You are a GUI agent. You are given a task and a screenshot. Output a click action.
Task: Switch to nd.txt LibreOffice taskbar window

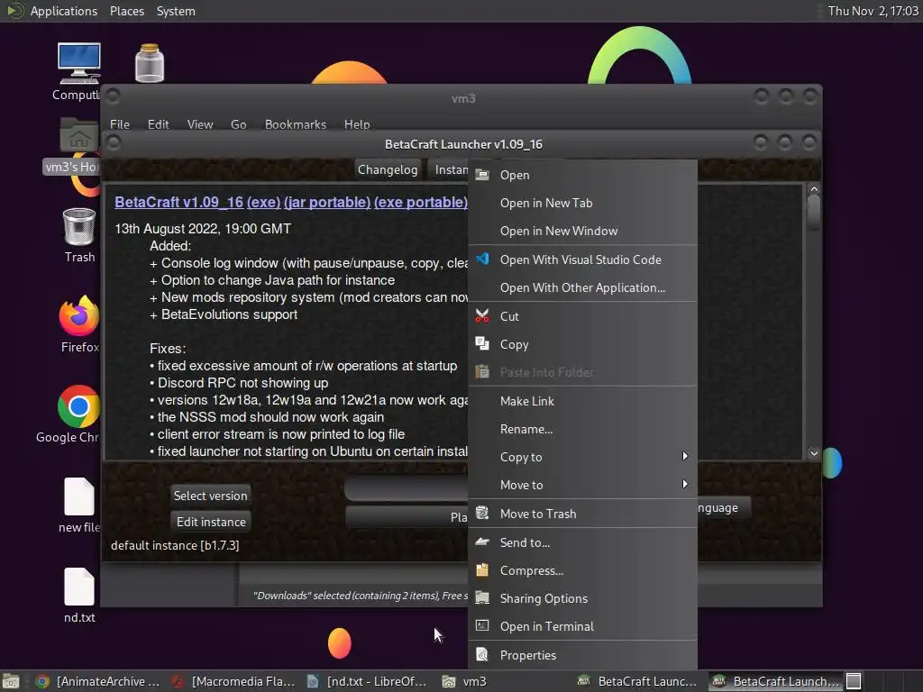pyautogui.click(x=369, y=681)
